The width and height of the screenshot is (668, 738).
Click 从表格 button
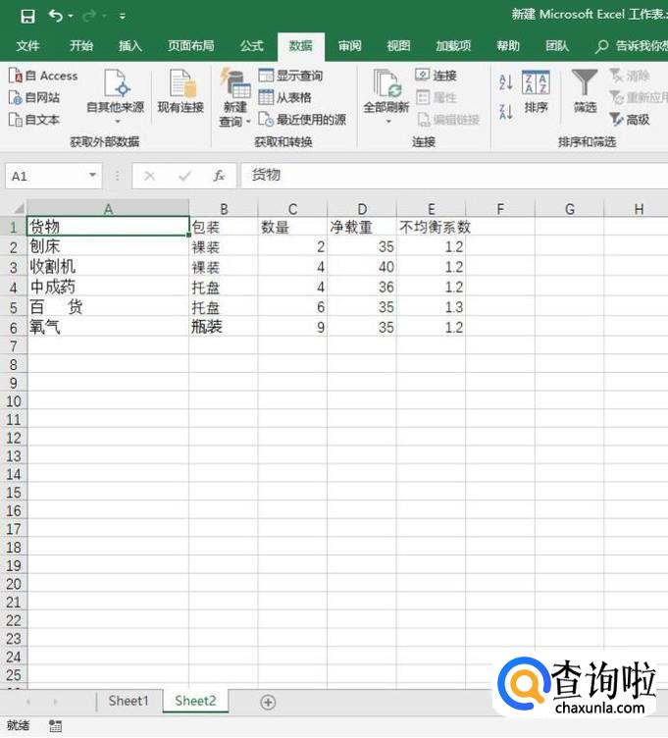285,97
